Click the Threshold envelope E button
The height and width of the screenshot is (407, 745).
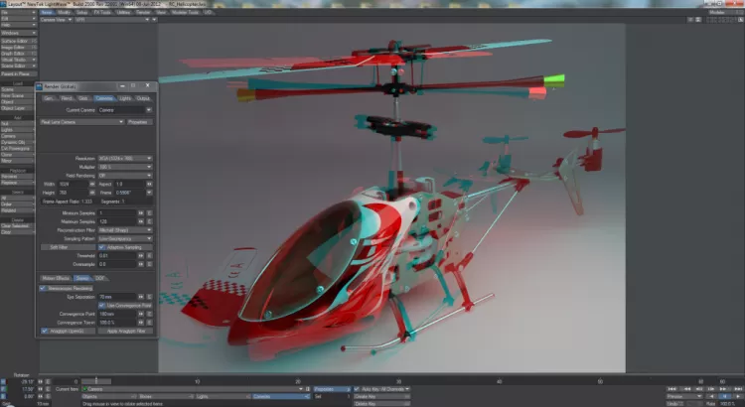click(150, 256)
